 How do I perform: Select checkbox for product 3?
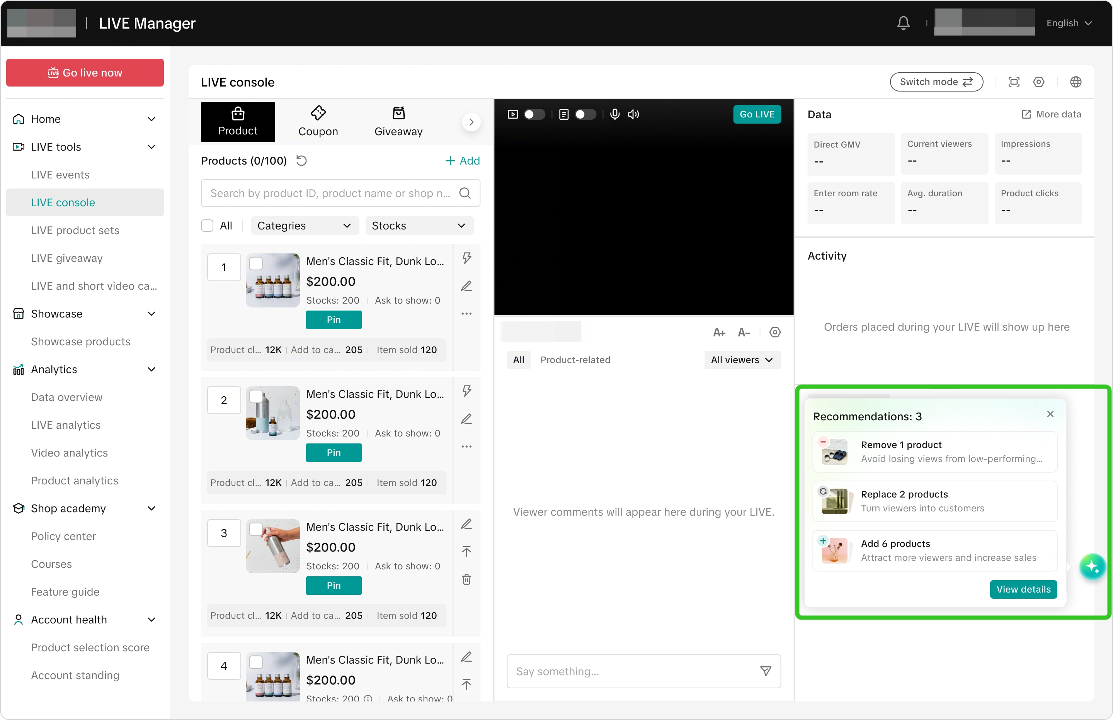tap(256, 529)
